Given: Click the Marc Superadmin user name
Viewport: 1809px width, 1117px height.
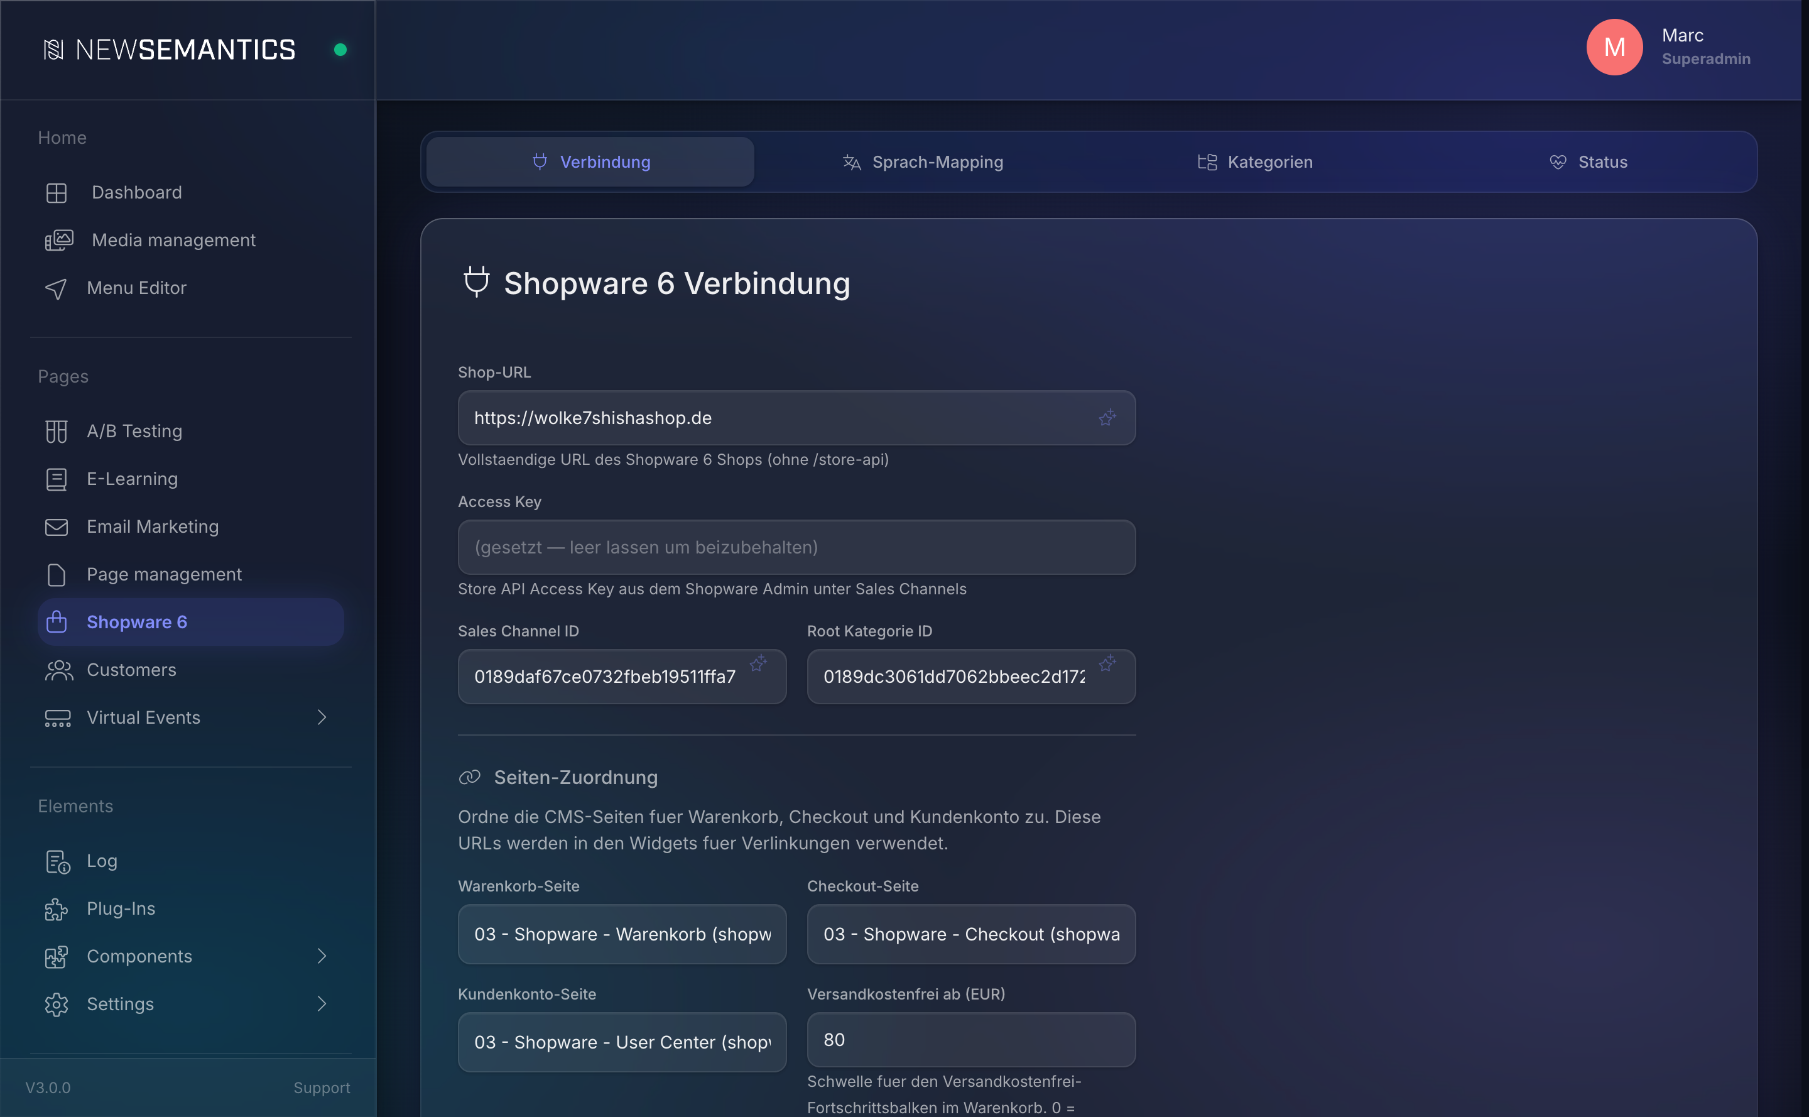Looking at the screenshot, I should tap(1705, 46).
